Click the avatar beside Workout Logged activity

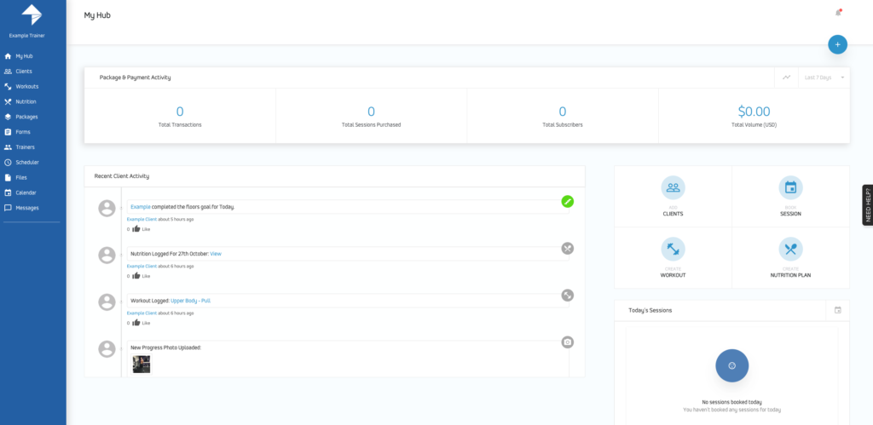click(x=107, y=302)
